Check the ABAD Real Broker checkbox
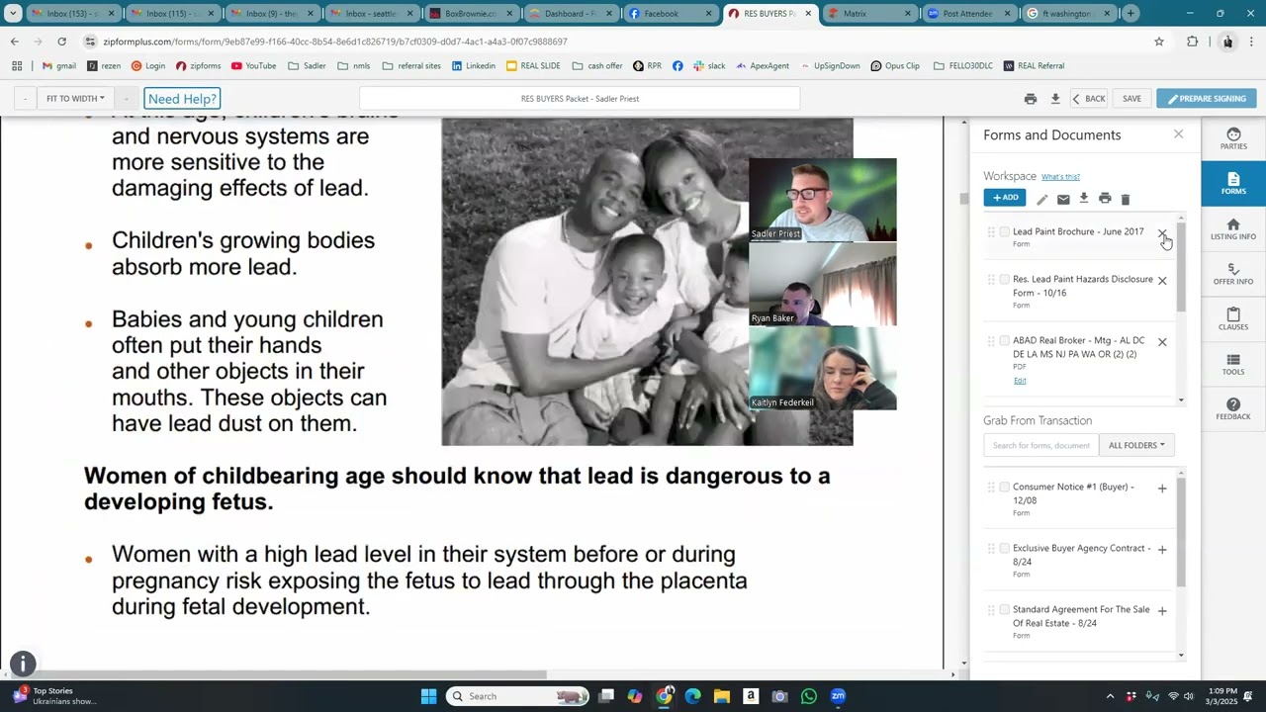This screenshot has height=712, width=1266. [x=1005, y=340]
